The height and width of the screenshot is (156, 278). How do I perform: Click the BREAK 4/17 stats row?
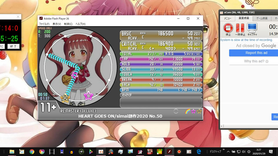(x=161, y=80)
